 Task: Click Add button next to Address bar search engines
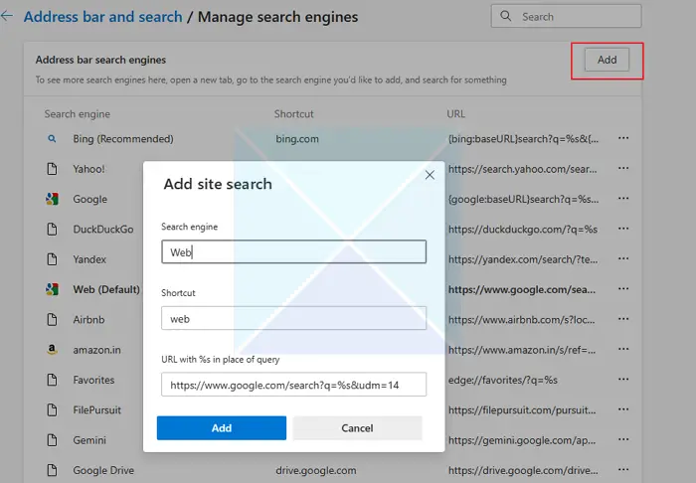pyautogui.click(x=607, y=60)
